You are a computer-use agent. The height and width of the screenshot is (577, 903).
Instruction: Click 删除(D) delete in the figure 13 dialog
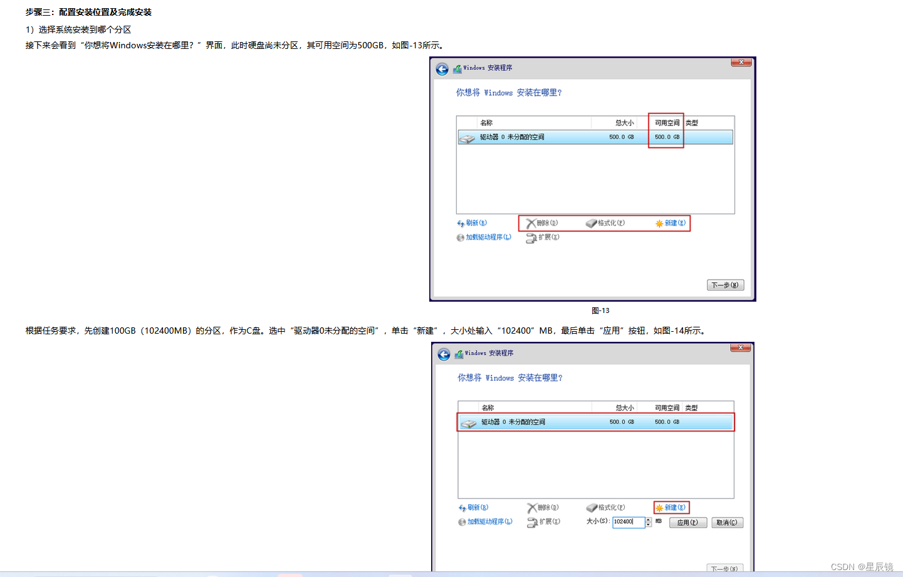pos(542,223)
